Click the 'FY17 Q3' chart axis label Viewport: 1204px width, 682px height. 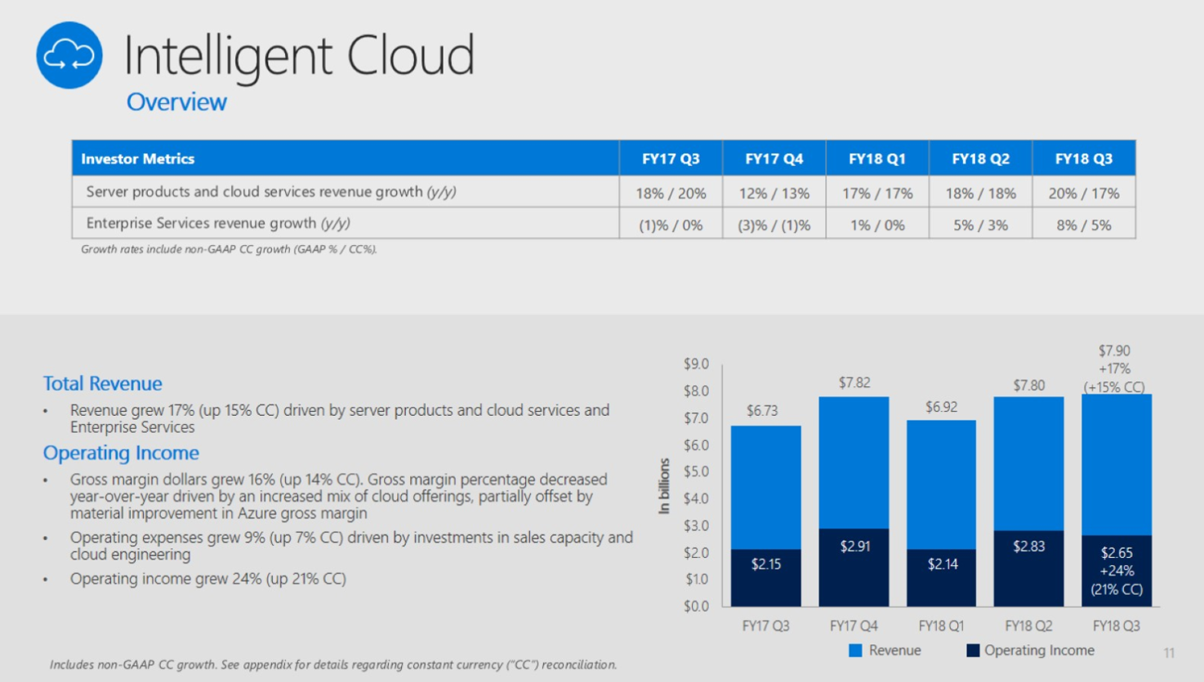tap(765, 626)
